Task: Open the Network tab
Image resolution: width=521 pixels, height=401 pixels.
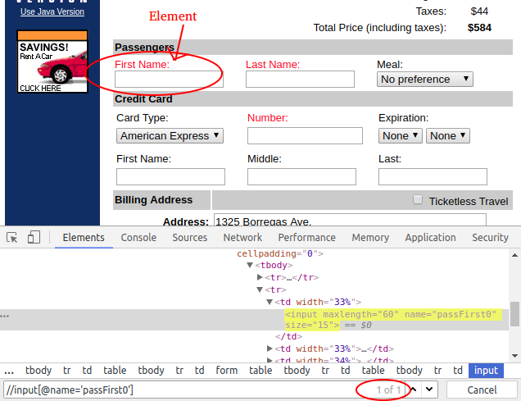Action: 242,238
